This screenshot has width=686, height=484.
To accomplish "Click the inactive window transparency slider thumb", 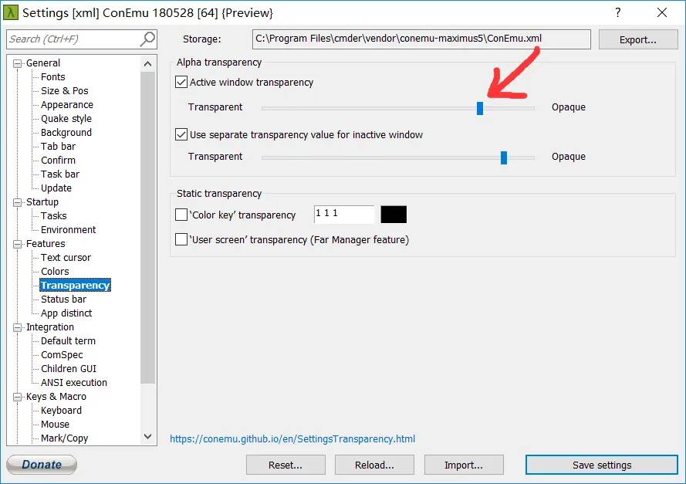I will tap(504, 157).
